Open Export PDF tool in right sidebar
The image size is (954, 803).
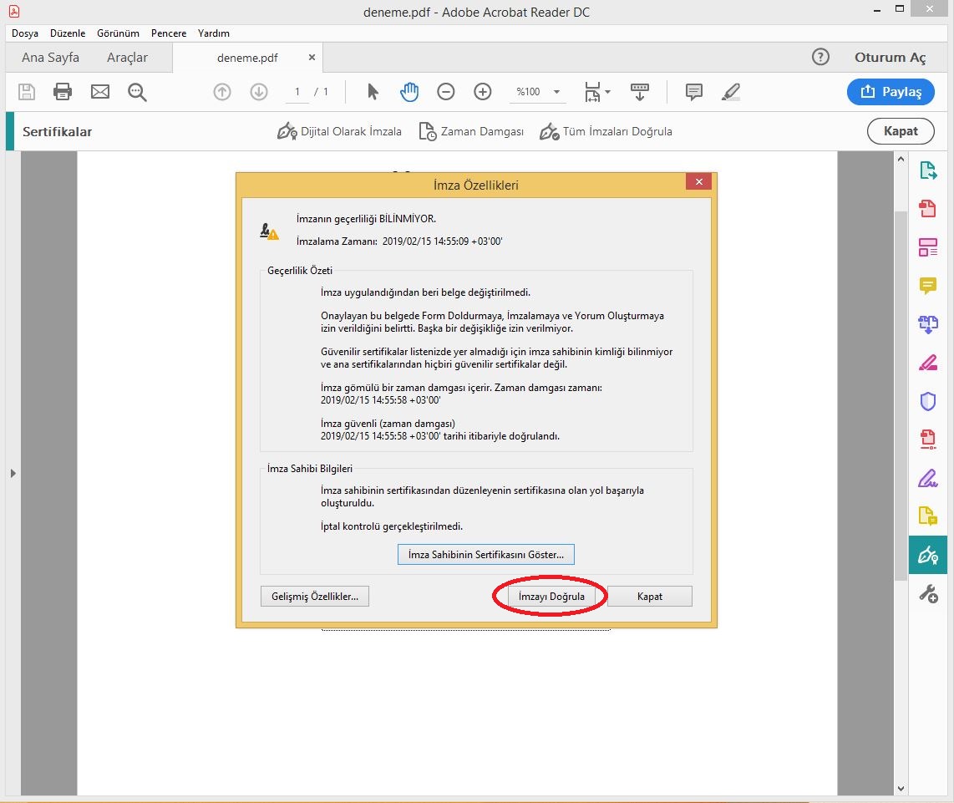(x=928, y=171)
